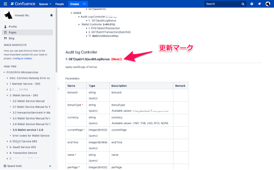Click the Blog quote icon

pos(5,38)
